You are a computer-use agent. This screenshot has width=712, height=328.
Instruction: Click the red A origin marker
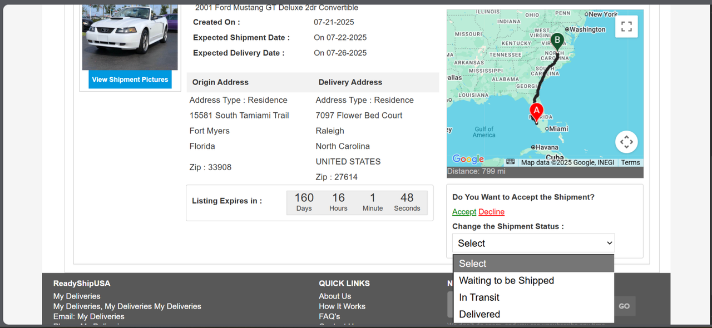(x=536, y=113)
